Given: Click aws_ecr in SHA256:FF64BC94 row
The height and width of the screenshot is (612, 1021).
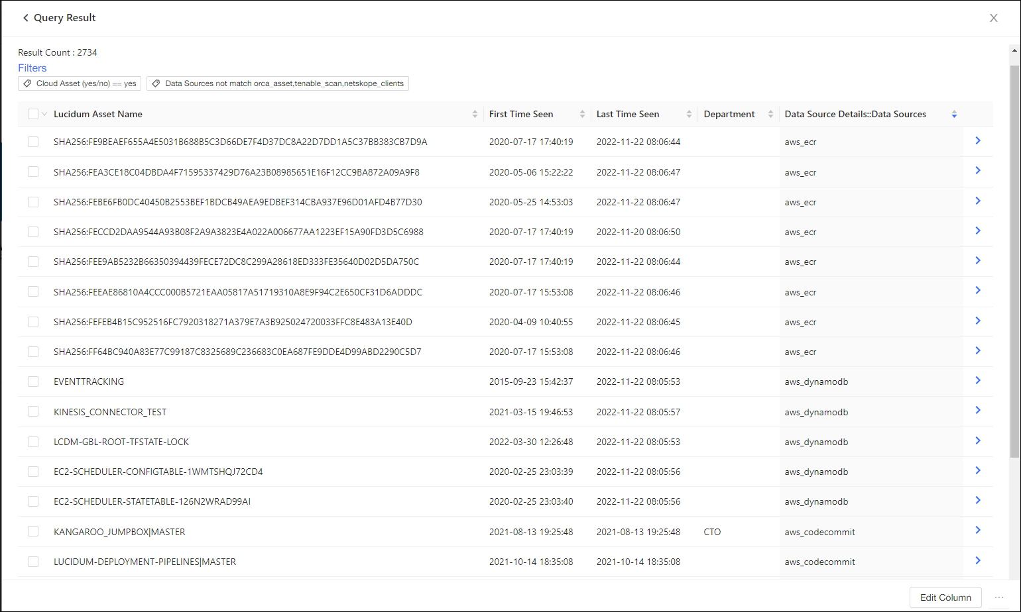Looking at the screenshot, I should coord(800,352).
